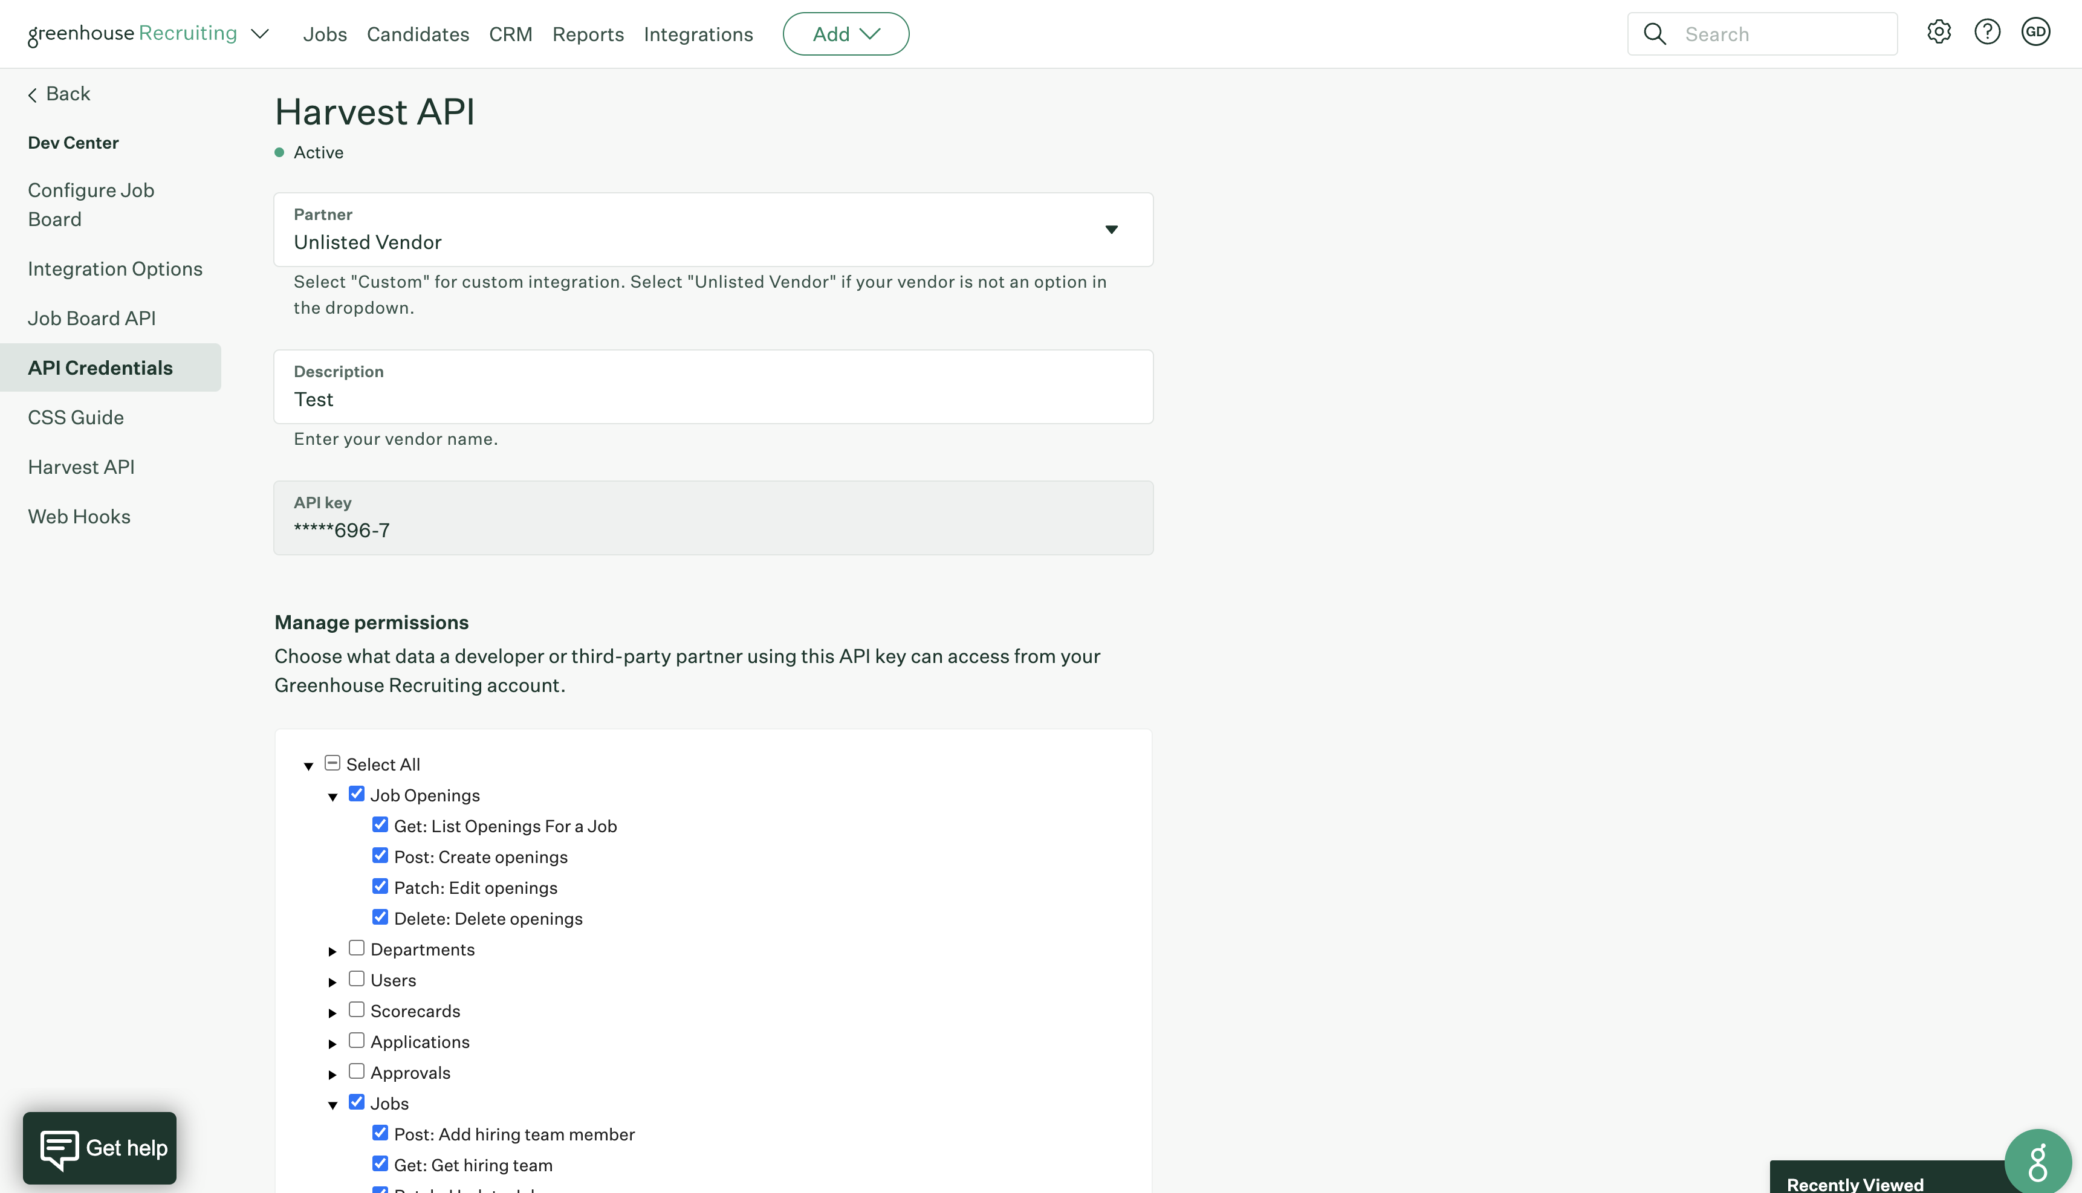
Task: Uncheck Post: Add hiring team member
Action: coord(380,1133)
